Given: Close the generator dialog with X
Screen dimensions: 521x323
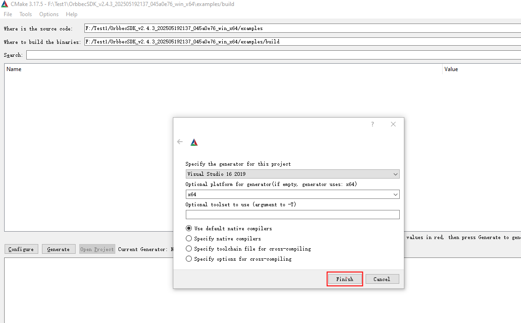Looking at the screenshot, I should [x=393, y=125].
